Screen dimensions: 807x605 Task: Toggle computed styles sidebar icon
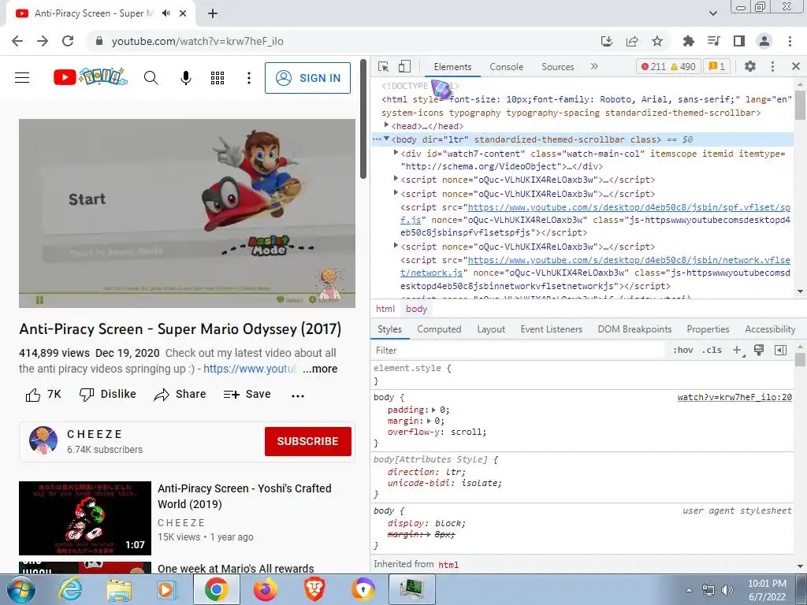click(780, 351)
